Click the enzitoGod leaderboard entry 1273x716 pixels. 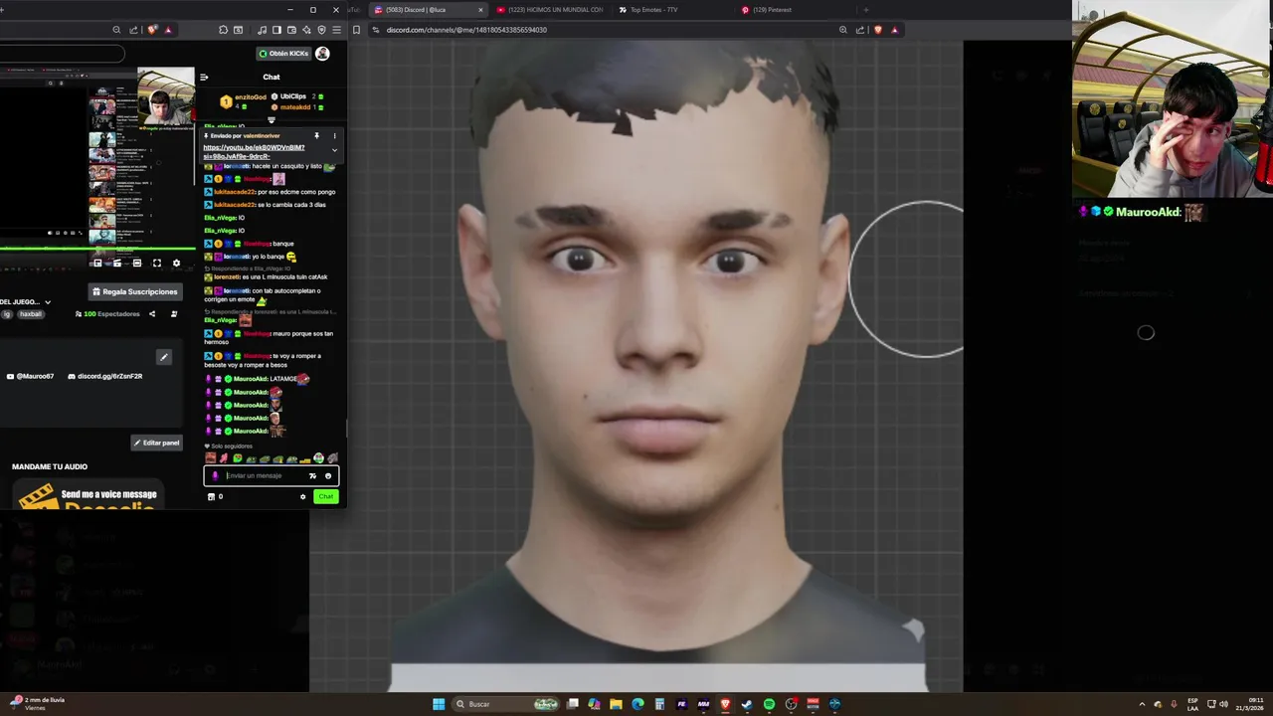(244, 101)
